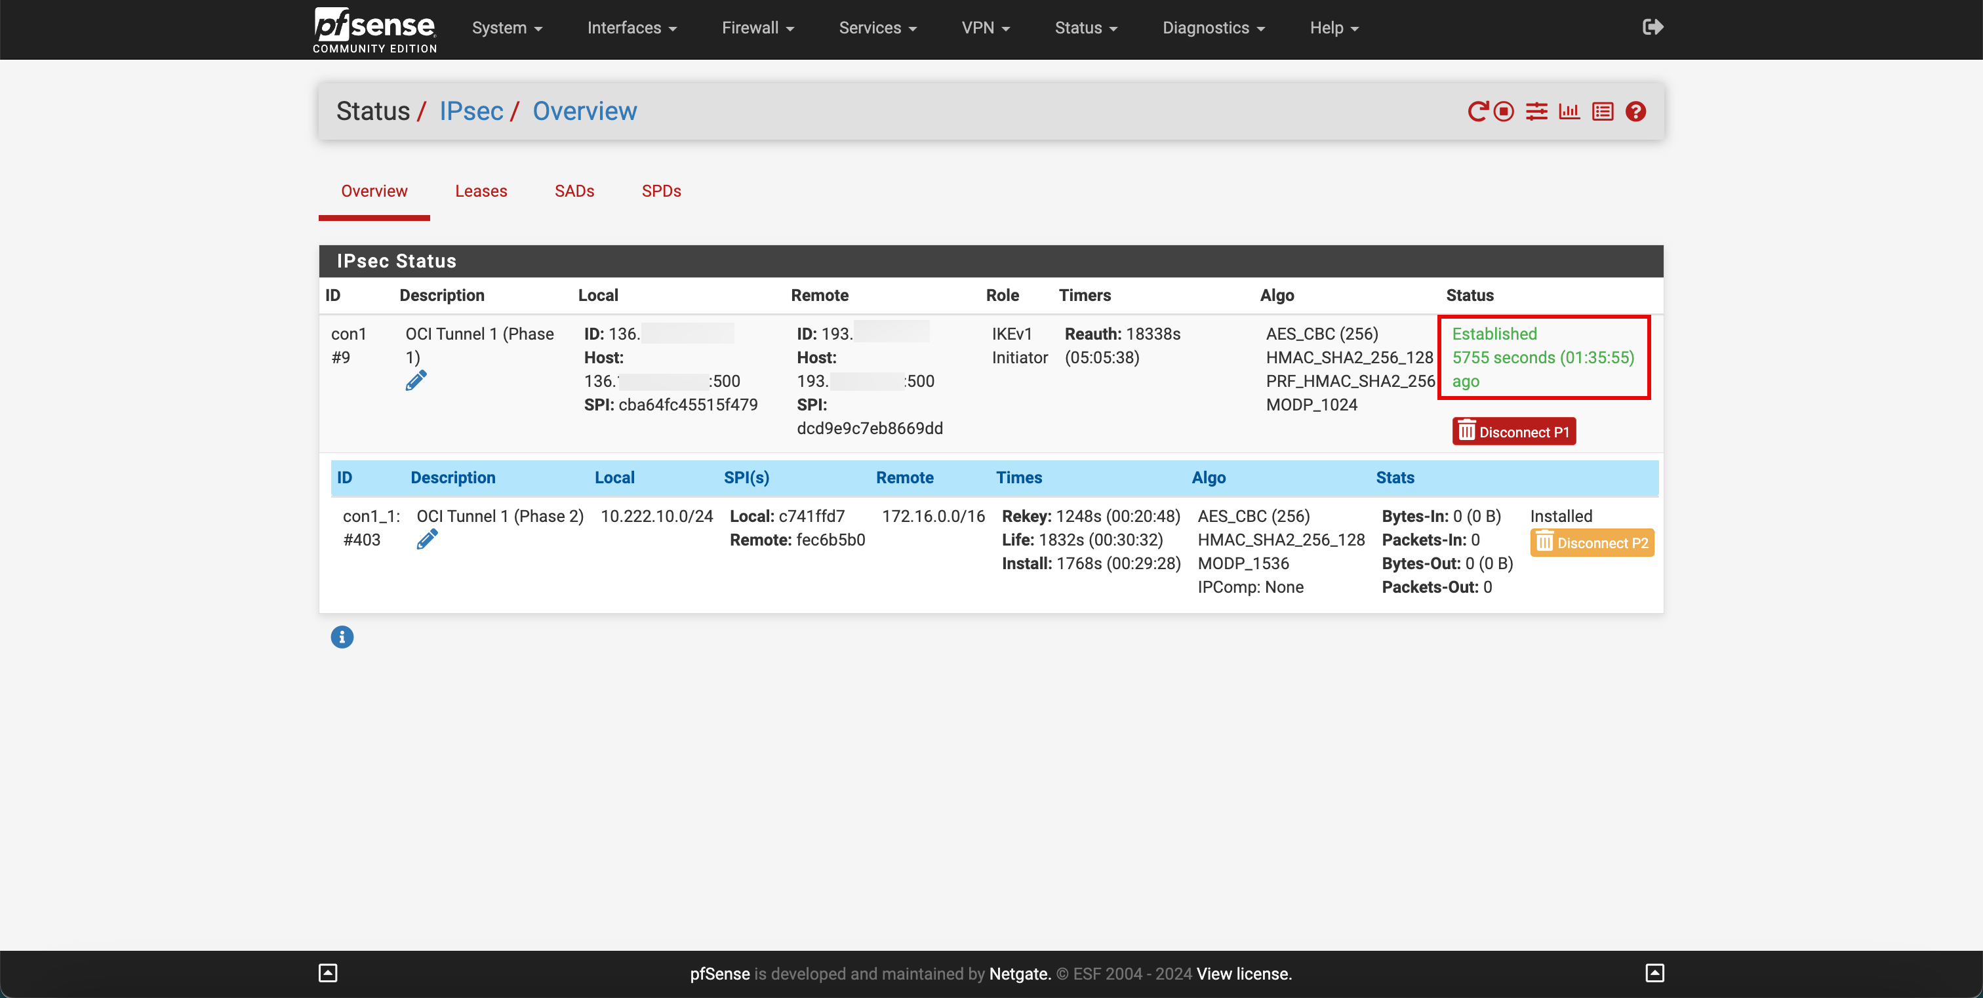Select the SADs tab
Screen dimensions: 1983x998
pyautogui.click(x=574, y=191)
